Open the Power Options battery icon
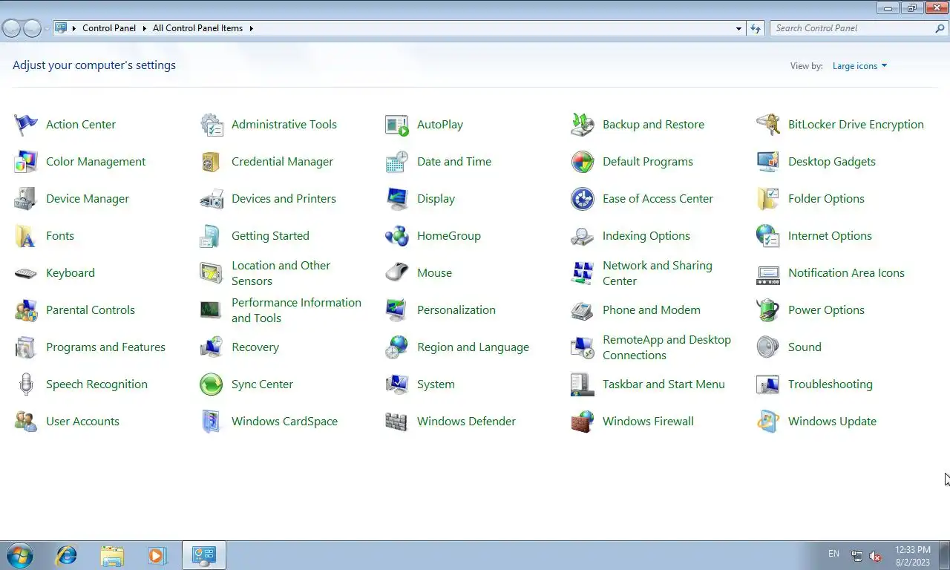Viewport: 950px width, 570px height. coord(768,310)
